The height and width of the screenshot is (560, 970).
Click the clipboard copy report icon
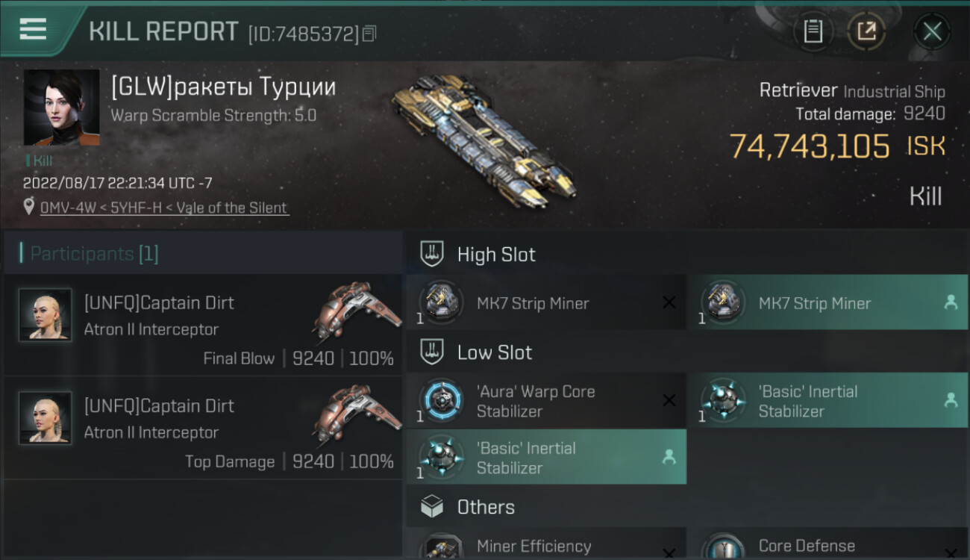tap(813, 31)
